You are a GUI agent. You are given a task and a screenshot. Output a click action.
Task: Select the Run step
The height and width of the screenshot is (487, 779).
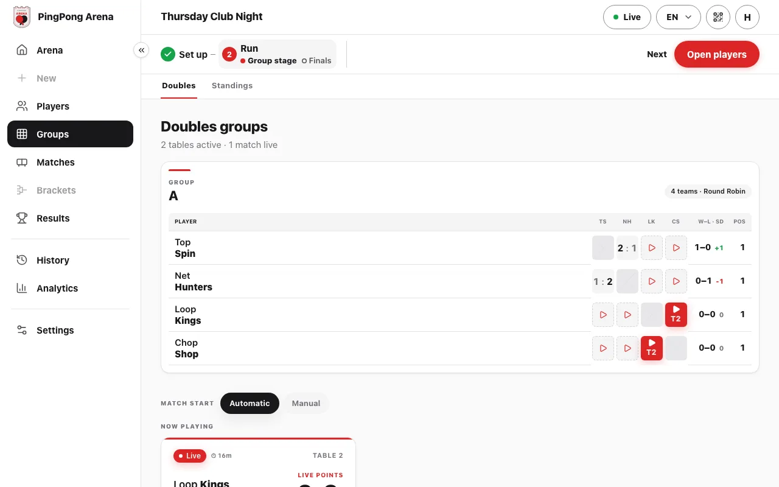278,54
